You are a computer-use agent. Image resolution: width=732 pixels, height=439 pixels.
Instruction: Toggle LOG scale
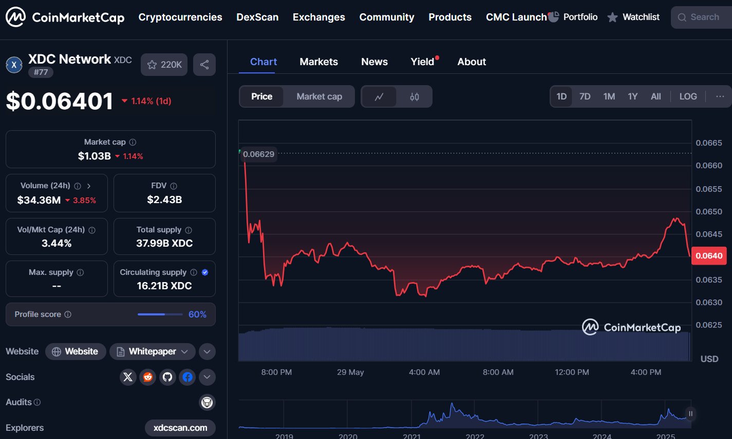pos(688,96)
